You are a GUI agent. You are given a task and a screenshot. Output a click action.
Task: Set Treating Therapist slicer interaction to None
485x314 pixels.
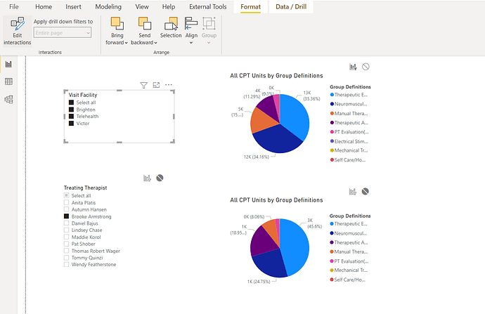(160, 178)
